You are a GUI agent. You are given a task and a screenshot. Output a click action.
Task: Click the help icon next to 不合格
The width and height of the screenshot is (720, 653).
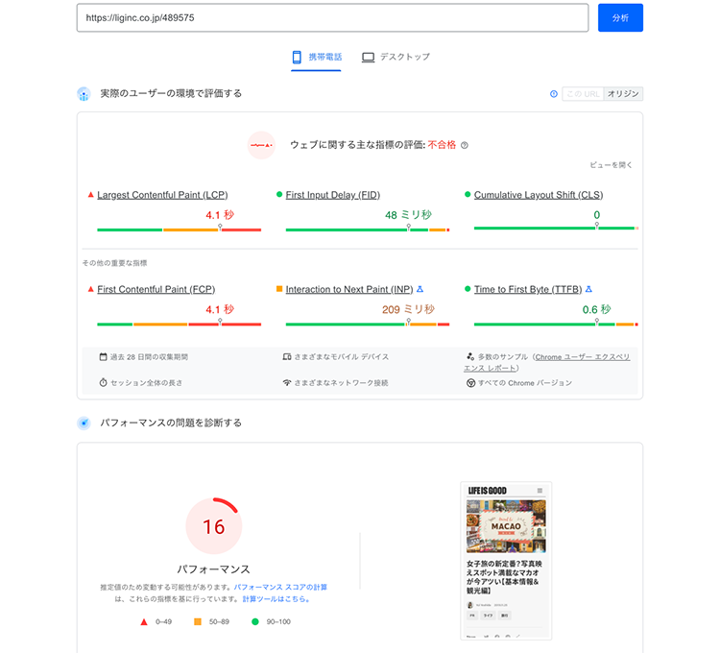(x=465, y=145)
